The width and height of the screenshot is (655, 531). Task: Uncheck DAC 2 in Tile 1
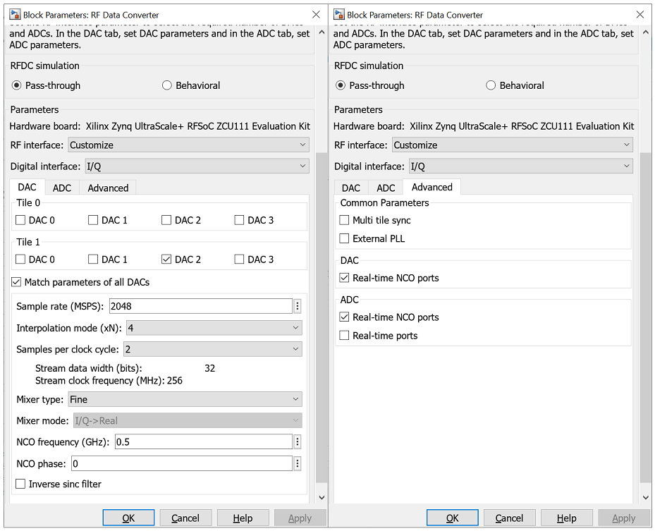166,260
